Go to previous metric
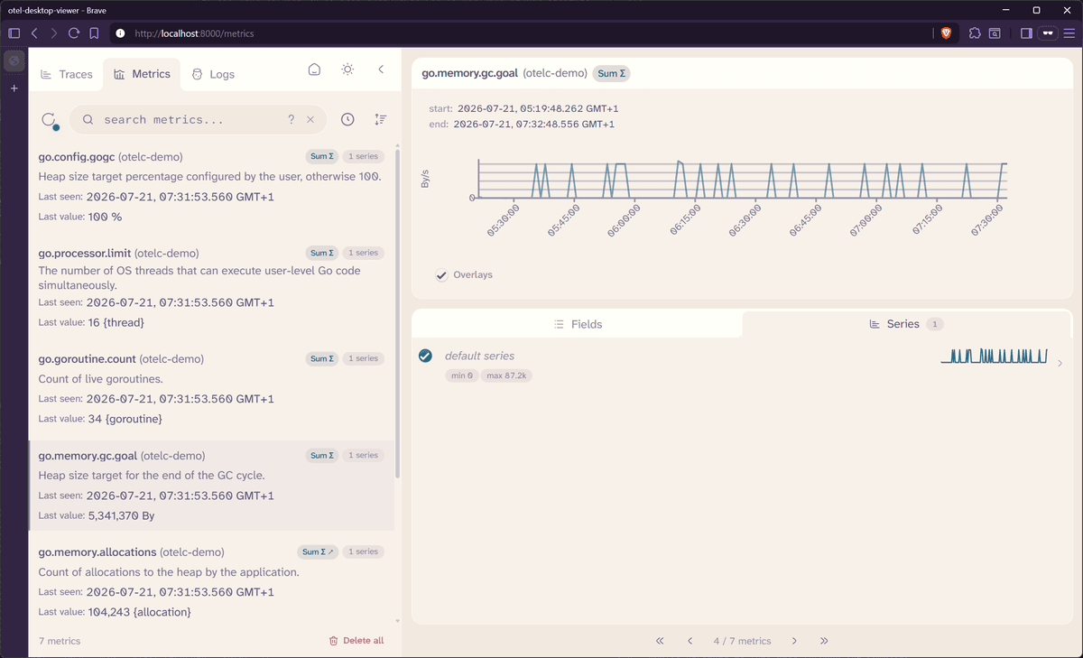The width and height of the screenshot is (1083, 658). tap(690, 641)
